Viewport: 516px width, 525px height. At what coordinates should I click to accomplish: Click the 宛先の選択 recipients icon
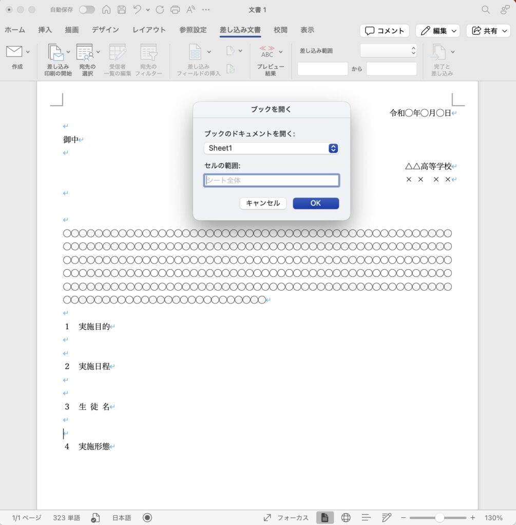pyautogui.click(x=85, y=53)
